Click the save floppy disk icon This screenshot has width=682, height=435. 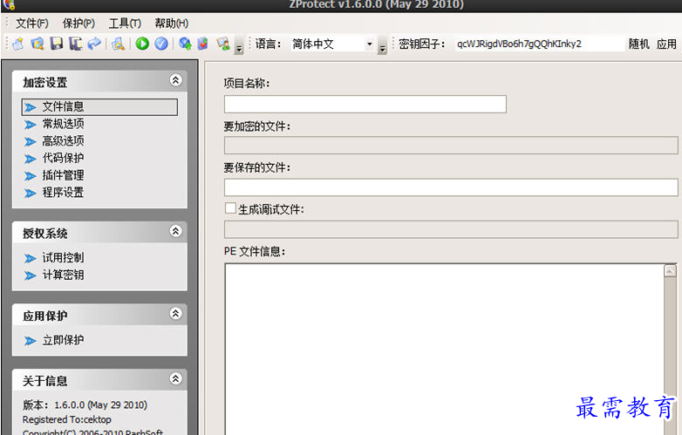pos(56,44)
